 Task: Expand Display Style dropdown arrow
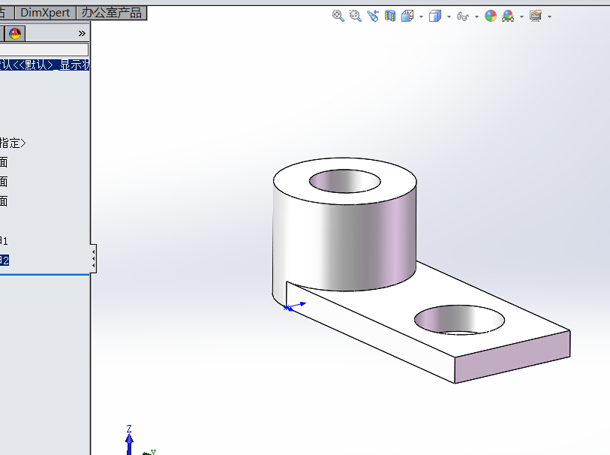click(449, 17)
